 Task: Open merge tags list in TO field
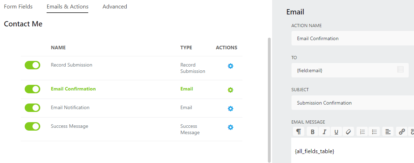[400, 70]
